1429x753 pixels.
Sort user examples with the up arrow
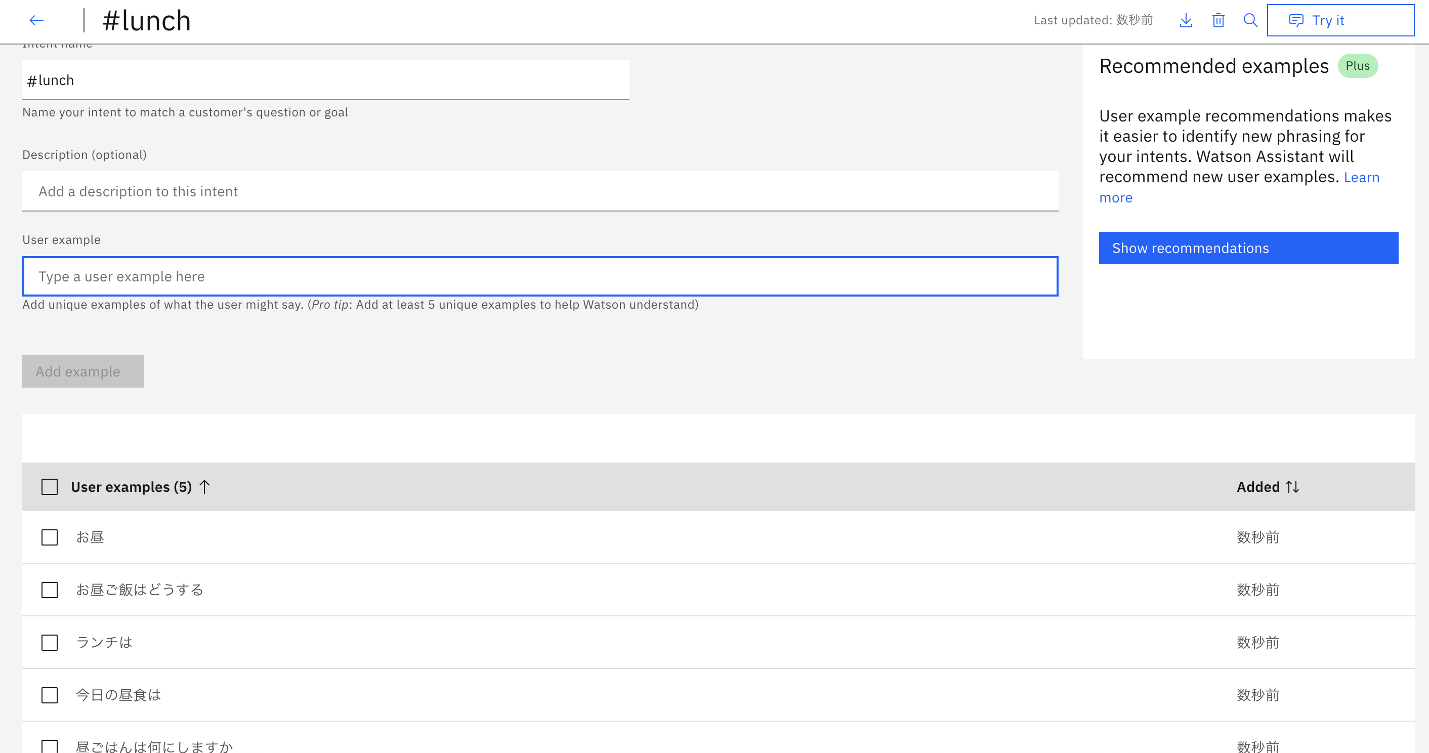(x=204, y=487)
